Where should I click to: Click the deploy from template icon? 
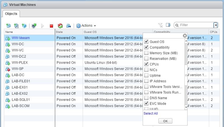click(16, 26)
